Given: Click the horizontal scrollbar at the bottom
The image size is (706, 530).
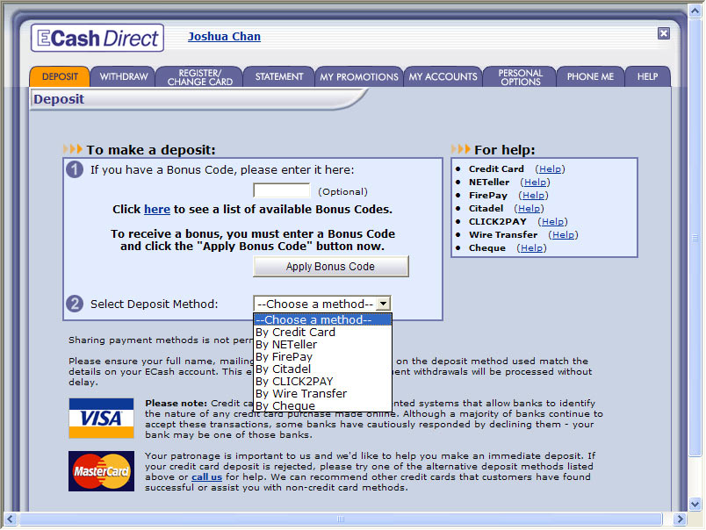Looking at the screenshot, I should click(x=341, y=519).
